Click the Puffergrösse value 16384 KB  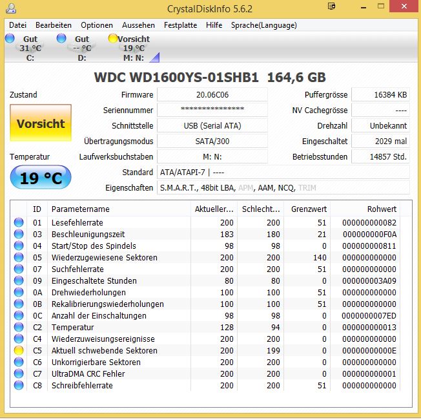pos(381,94)
